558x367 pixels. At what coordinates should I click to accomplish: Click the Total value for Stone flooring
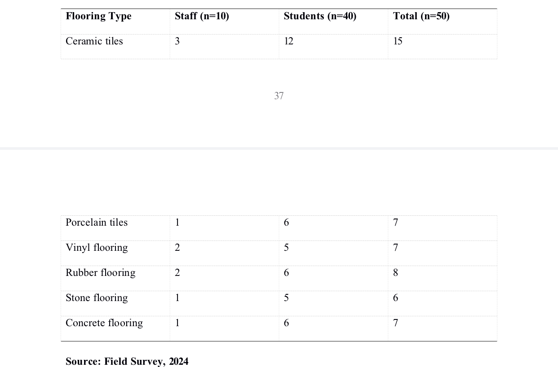coord(395,298)
